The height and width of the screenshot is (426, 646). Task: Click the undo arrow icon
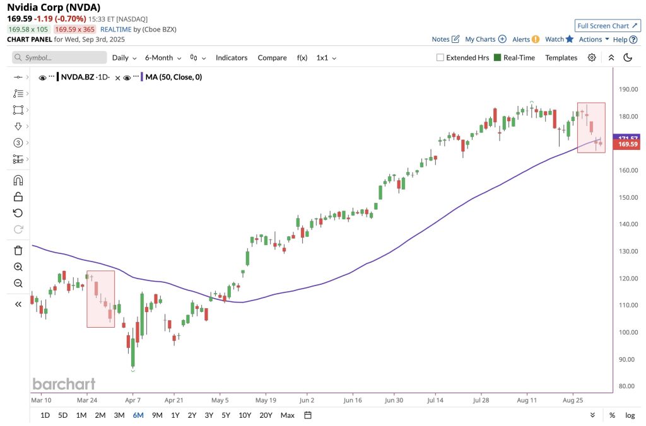pos(18,213)
